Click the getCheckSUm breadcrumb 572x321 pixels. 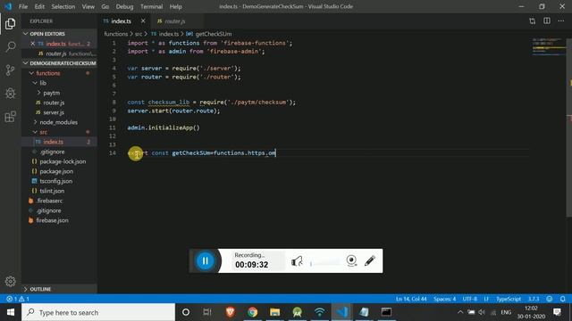coord(214,34)
